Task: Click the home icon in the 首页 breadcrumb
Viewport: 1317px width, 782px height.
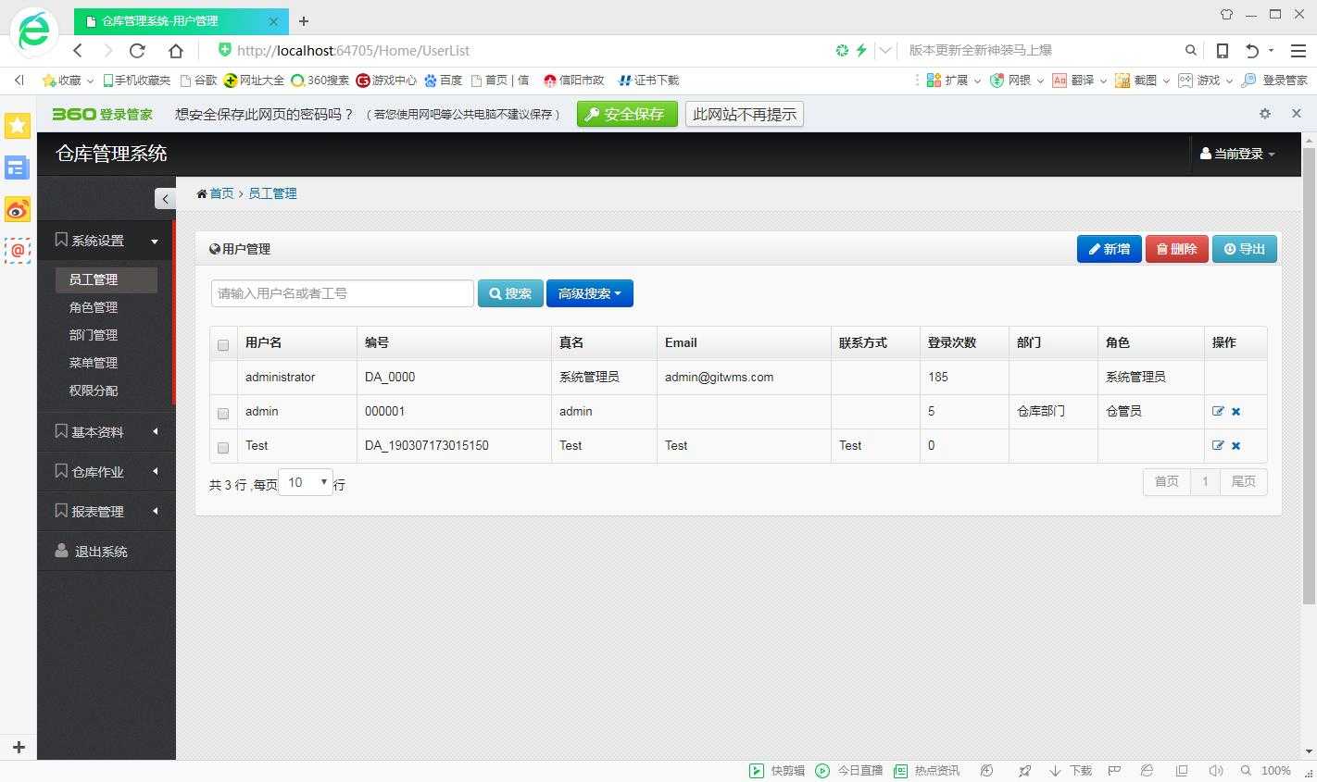Action: (202, 193)
